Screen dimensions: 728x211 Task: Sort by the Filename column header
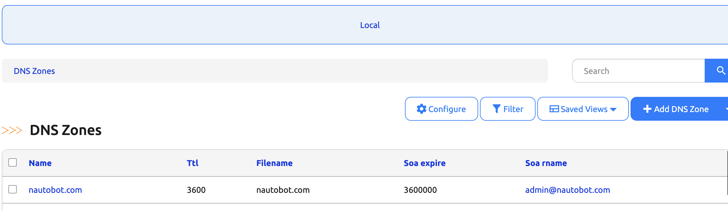coord(274,163)
